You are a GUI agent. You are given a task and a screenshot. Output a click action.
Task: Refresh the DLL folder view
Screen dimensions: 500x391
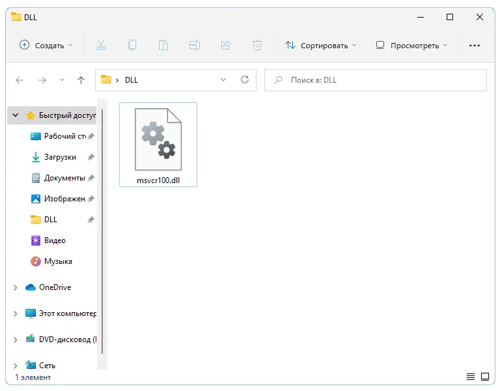[245, 80]
